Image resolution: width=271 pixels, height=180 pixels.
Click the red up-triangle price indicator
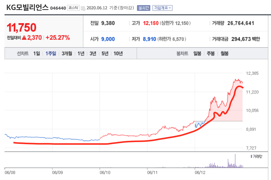click(x=24, y=37)
